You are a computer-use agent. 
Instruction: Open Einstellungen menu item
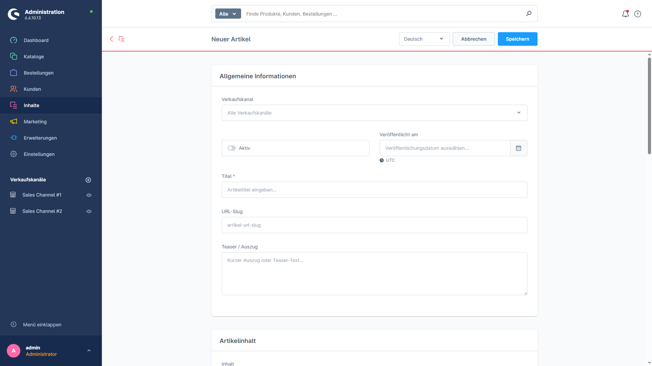pyautogui.click(x=51, y=154)
